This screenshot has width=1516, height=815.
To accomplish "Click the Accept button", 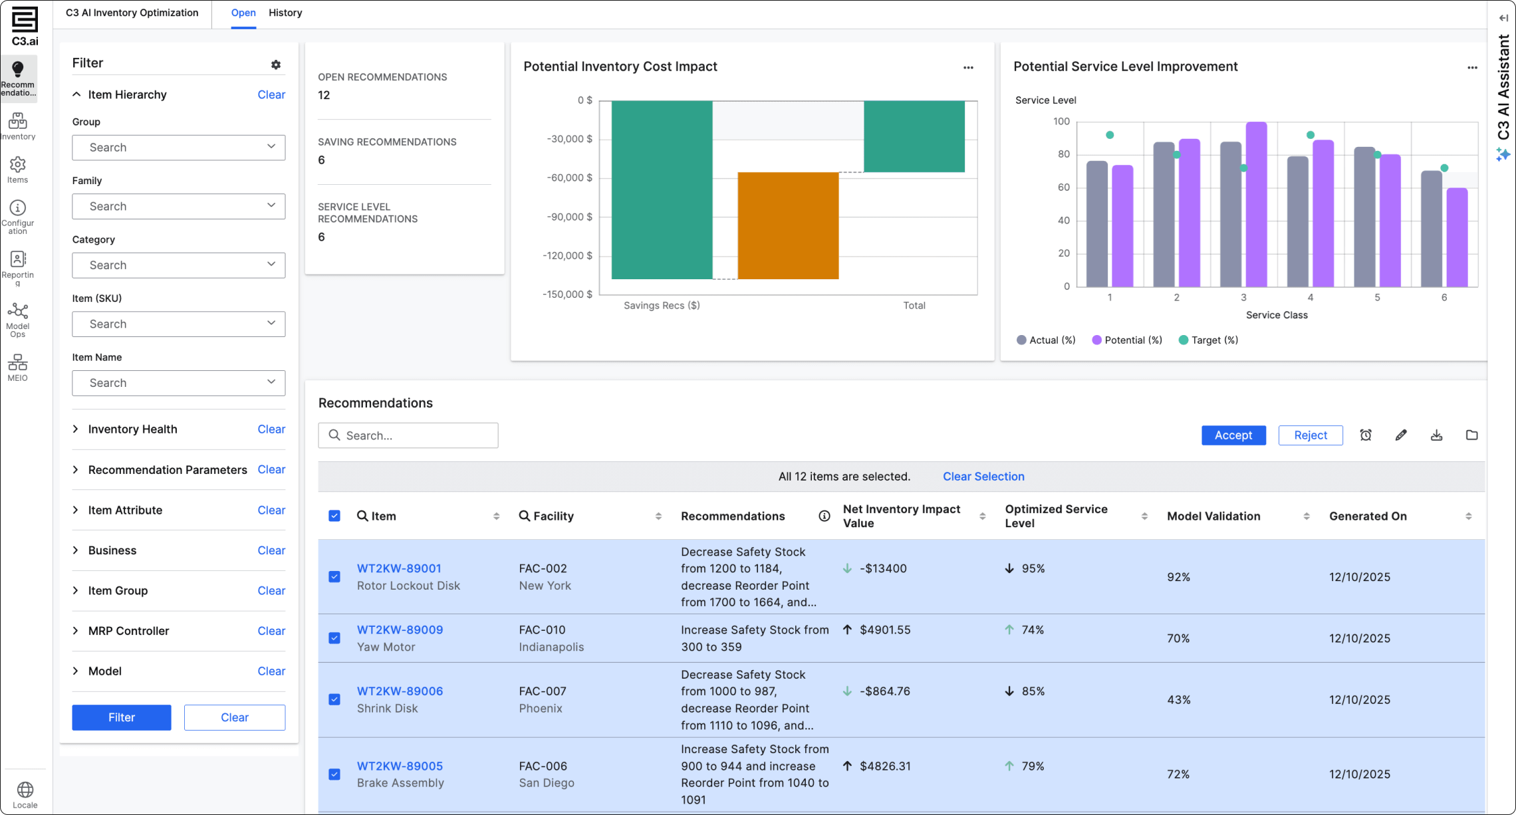I will tap(1233, 435).
